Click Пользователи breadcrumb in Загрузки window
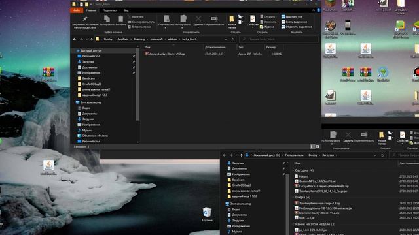The height and width of the screenshot is (235, 419). 294,155
